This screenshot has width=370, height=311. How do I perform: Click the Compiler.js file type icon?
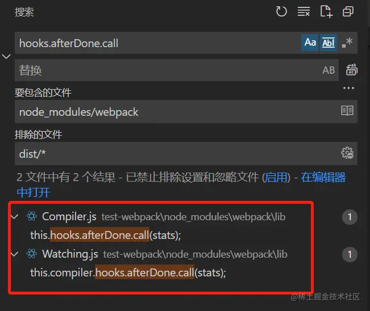pyautogui.click(x=32, y=216)
